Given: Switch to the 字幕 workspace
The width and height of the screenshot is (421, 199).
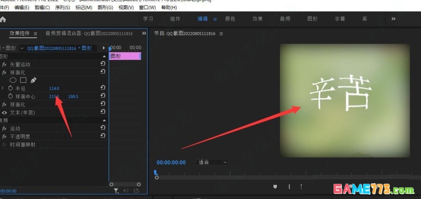Looking at the screenshot, I should pos(340,19).
